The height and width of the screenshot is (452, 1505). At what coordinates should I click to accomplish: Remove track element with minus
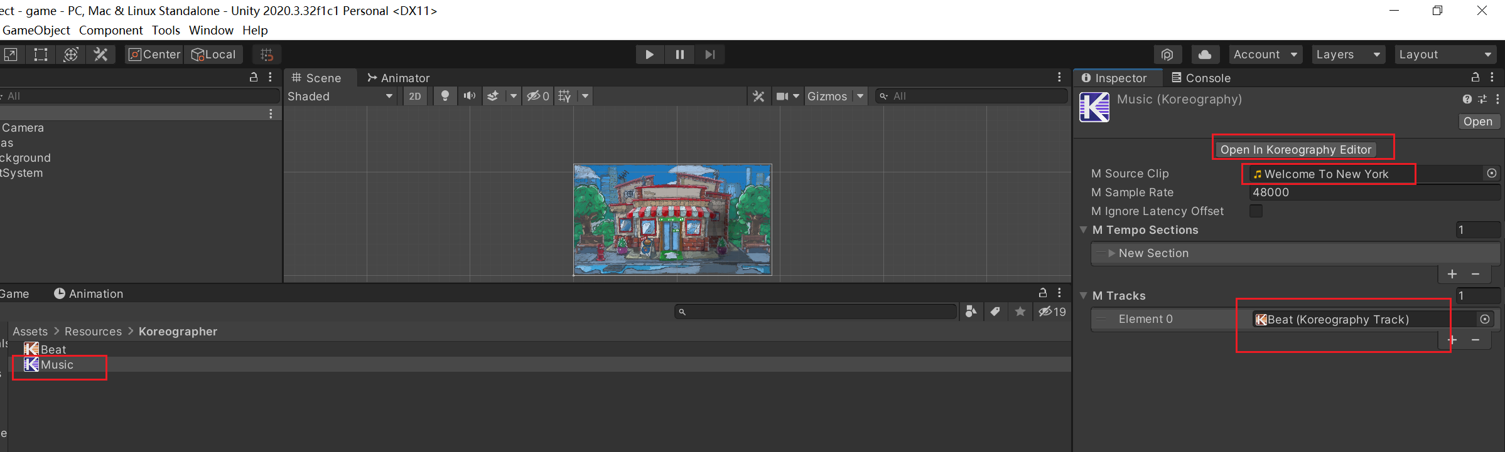pos(1475,340)
